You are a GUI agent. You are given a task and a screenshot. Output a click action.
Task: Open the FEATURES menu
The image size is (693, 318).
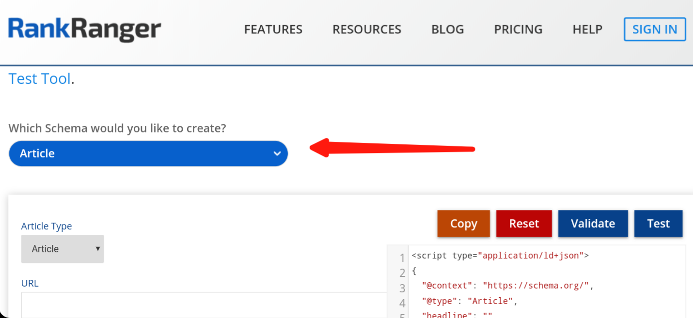click(273, 30)
